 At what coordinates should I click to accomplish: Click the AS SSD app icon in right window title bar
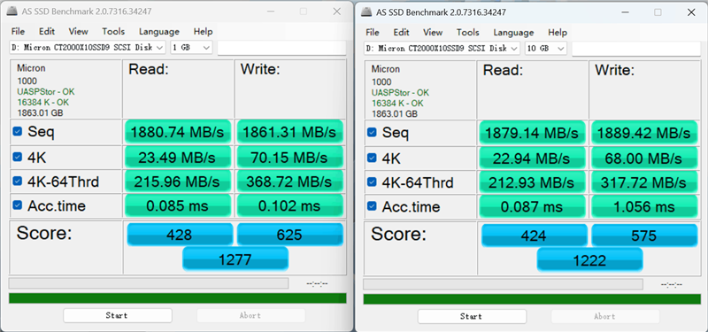[x=367, y=12]
